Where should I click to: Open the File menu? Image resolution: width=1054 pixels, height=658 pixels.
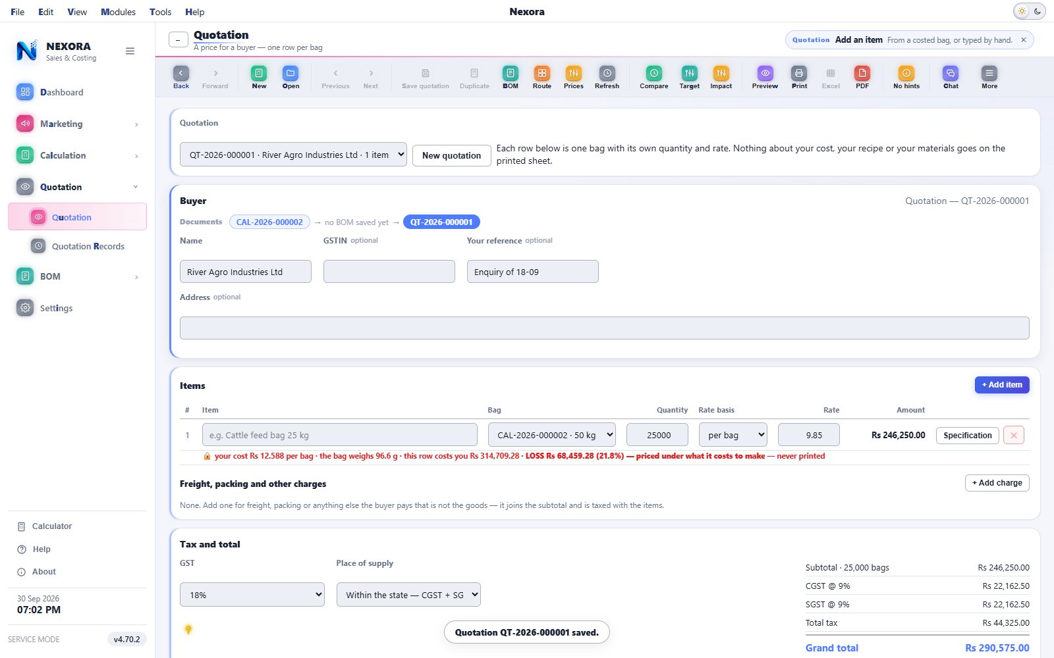tap(18, 12)
